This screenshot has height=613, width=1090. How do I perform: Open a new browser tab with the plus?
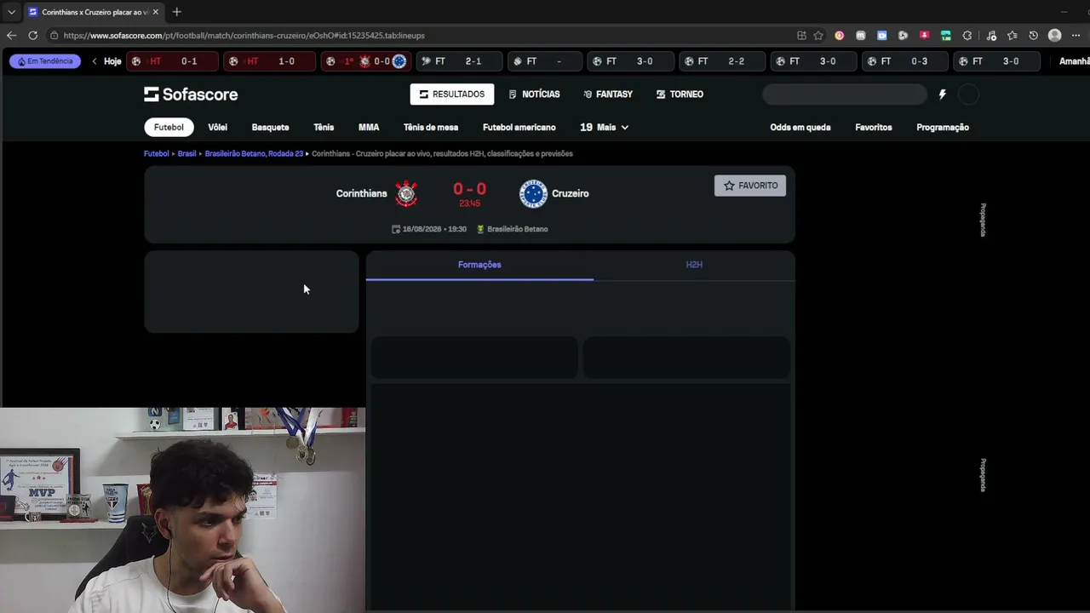coord(176,12)
